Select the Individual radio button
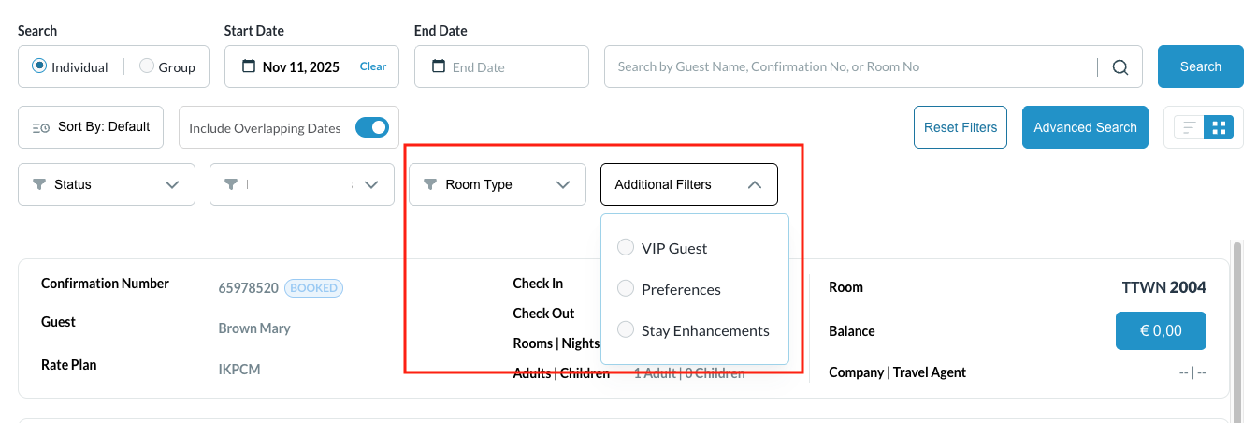 [x=39, y=66]
